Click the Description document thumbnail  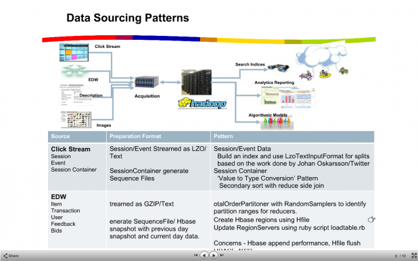tap(76, 95)
